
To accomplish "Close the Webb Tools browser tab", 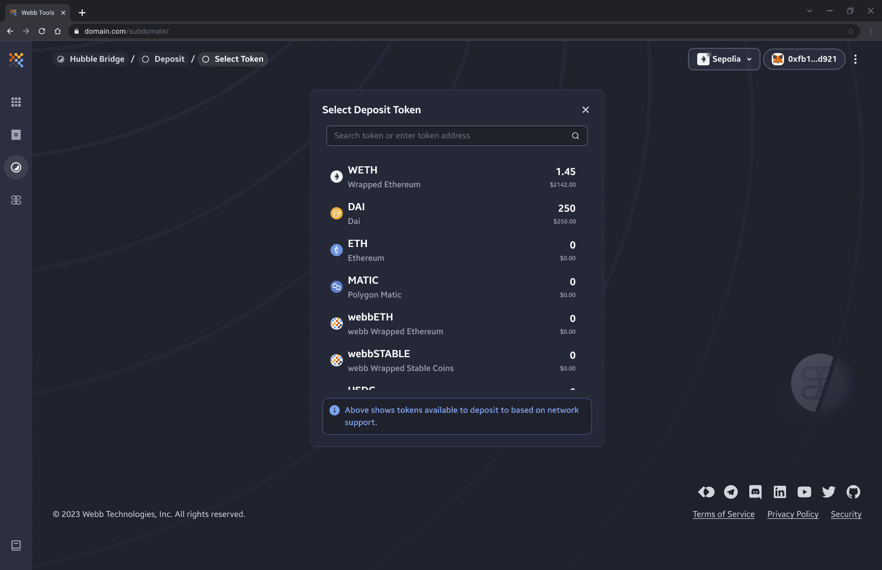I will 63,13.
